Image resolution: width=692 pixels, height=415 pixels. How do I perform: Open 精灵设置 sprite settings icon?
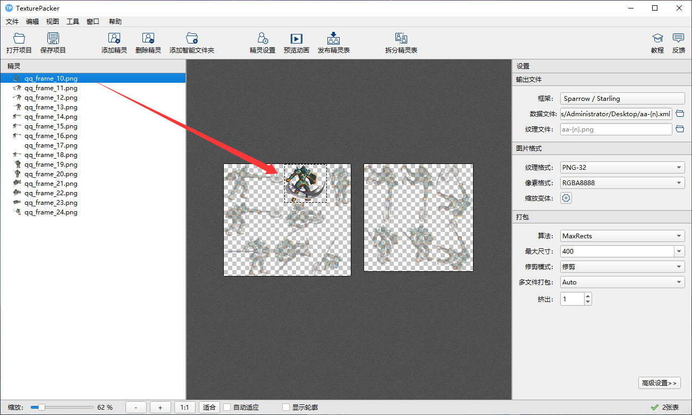pyautogui.click(x=263, y=39)
